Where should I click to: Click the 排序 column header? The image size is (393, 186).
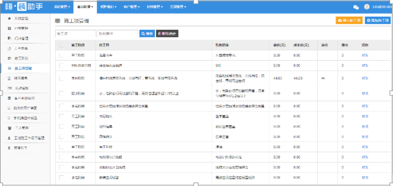pos(345,45)
